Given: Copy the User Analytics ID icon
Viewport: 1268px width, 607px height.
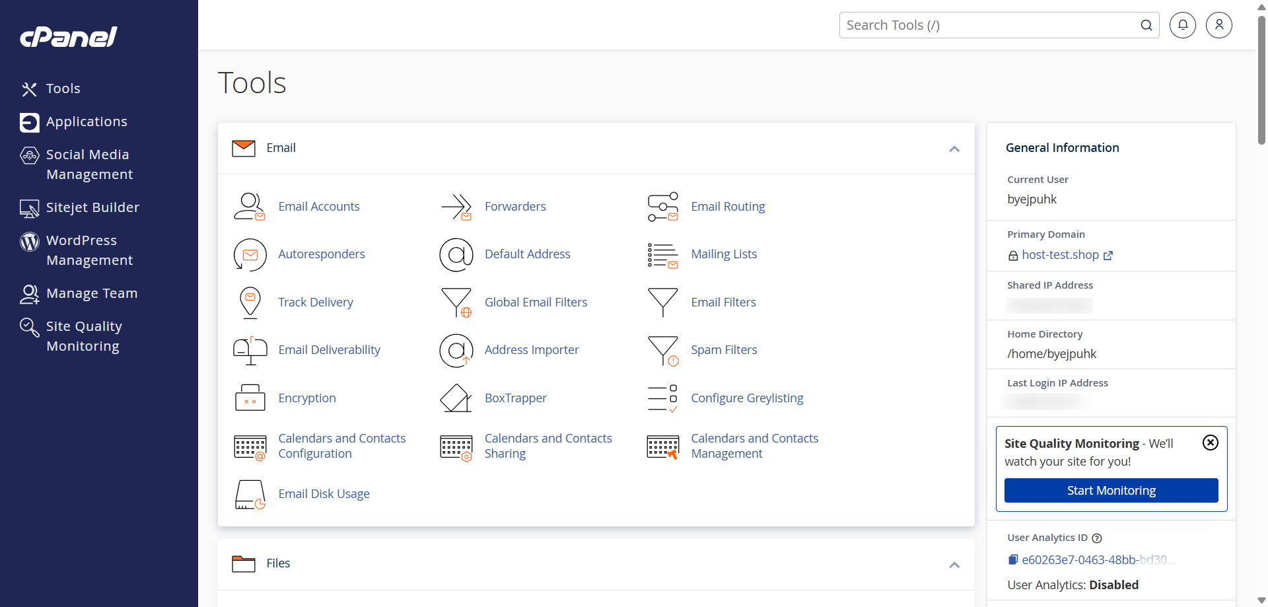Looking at the screenshot, I should pyautogui.click(x=1013, y=559).
